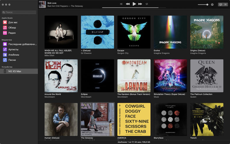Open Последние добавленные clock icon

point(5,44)
